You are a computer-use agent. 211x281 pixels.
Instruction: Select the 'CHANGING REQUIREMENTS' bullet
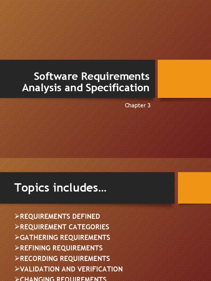(61, 279)
